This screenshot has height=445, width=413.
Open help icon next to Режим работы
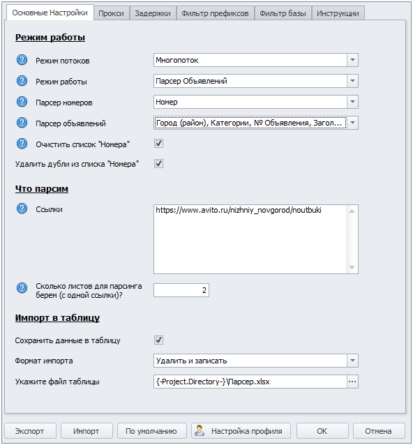22,81
